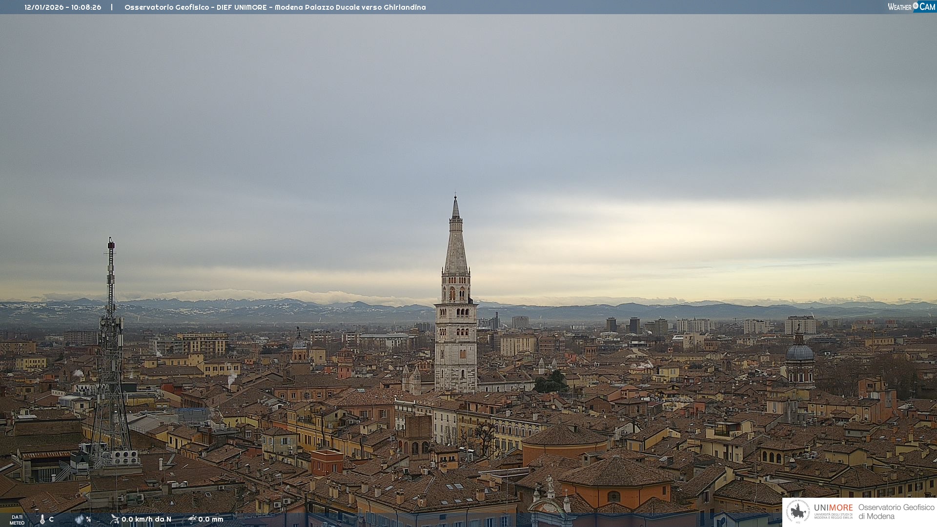Click the camera lens icon in WeatherCam logo

pyautogui.click(x=916, y=6)
